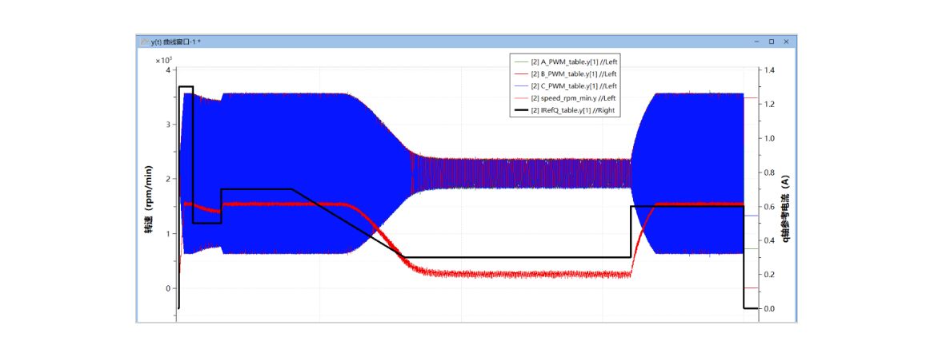Click the red line sample for B_PWM in the legend

pyautogui.click(x=520, y=73)
